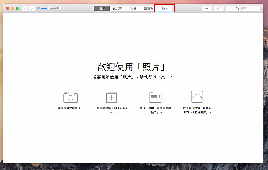
Task: Click the camera icon
Action: click(70, 97)
